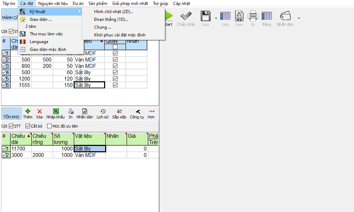Add stock item with green Thêm icon
354x212 pixels.
coord(28,111)
